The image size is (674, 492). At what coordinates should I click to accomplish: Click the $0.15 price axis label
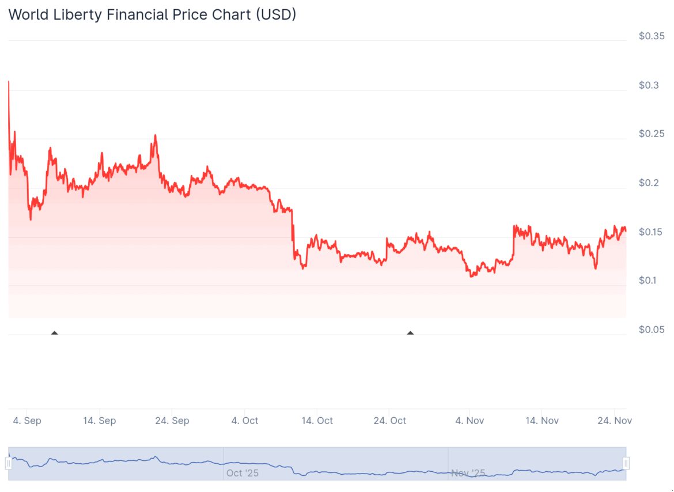652,232
